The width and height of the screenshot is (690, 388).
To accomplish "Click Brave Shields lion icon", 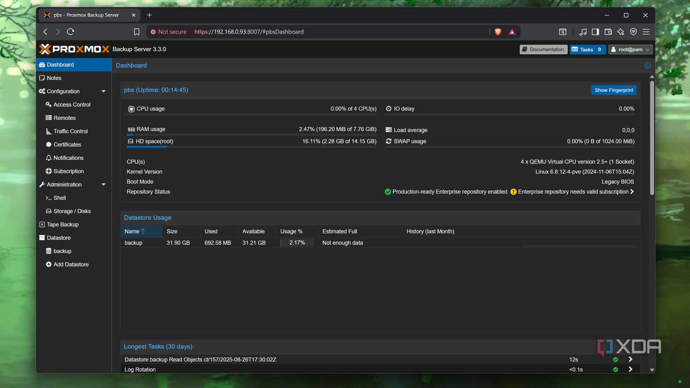I will click(x=498, y=32).
